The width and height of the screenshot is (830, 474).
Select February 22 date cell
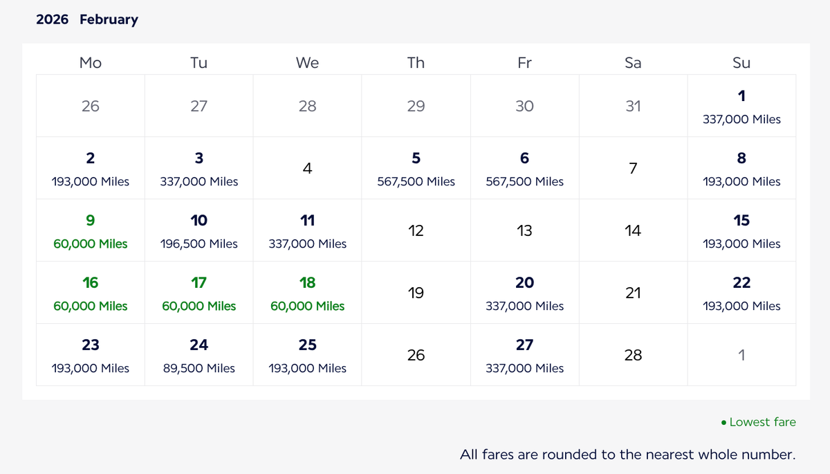pyautogui.click(x=741, y=293)
